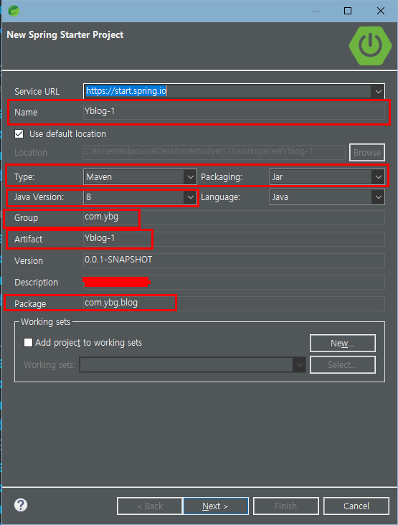Click the Artifact field with Yblog-1
This screenshot has width=398, height=525.
(234, 239)
